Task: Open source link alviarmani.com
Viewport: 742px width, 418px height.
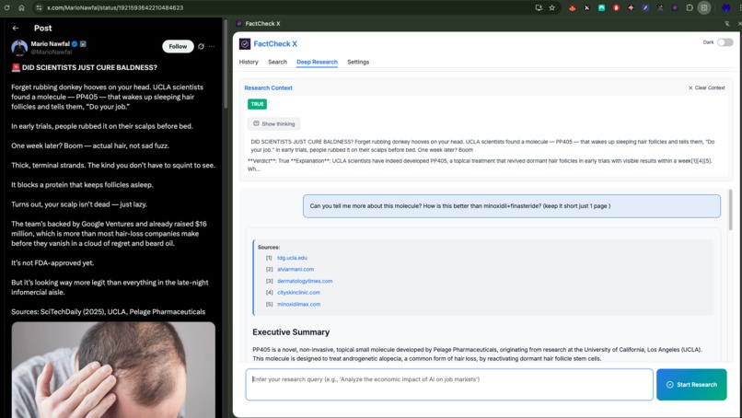Action: (296, 270)
